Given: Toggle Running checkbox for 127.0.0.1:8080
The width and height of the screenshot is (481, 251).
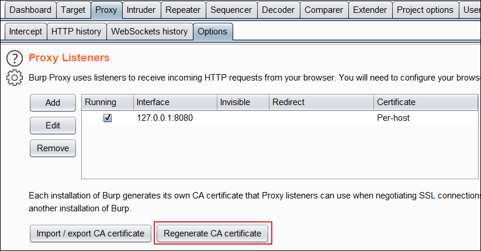Looking at the screenshot, I should pyautogui.click(x=108, y=118).
